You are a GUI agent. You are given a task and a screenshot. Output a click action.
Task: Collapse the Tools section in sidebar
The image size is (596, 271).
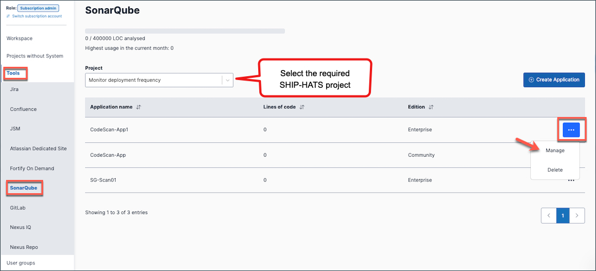(13, 73)
